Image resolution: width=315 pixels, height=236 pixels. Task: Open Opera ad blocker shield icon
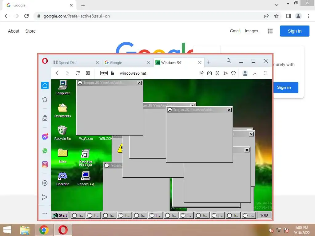(x=217, y=73)
